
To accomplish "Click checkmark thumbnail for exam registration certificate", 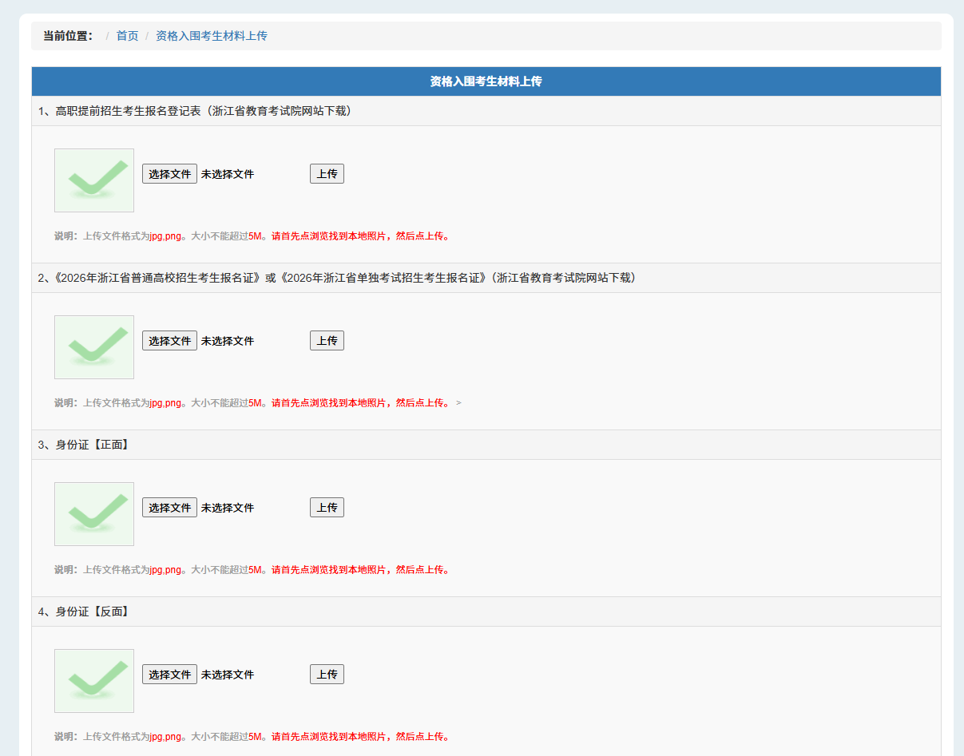I will (x=94, y=347).
